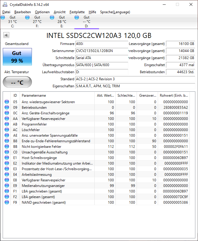Click status orb beside Medienabnutzungsanzeiger
Viewport: 198px width, 241px height.
tap(7, 185)
